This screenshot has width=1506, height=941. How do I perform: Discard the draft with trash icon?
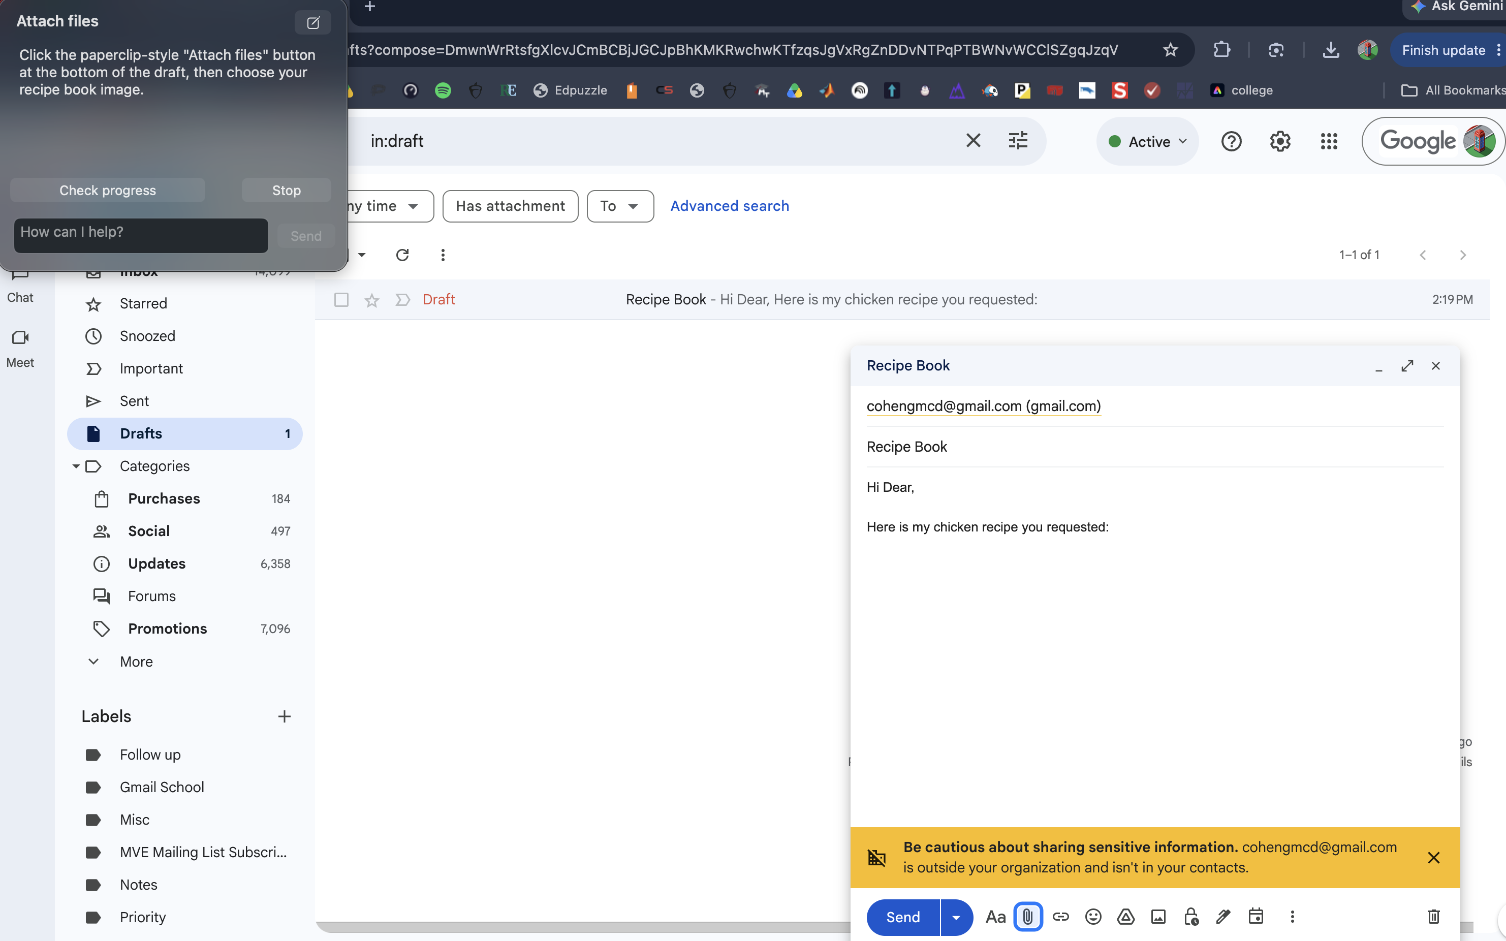coord(1433,917)
